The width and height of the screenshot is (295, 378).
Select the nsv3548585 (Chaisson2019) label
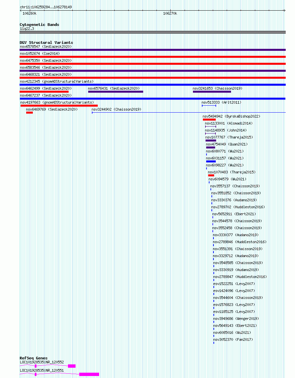tap(238, 263)
